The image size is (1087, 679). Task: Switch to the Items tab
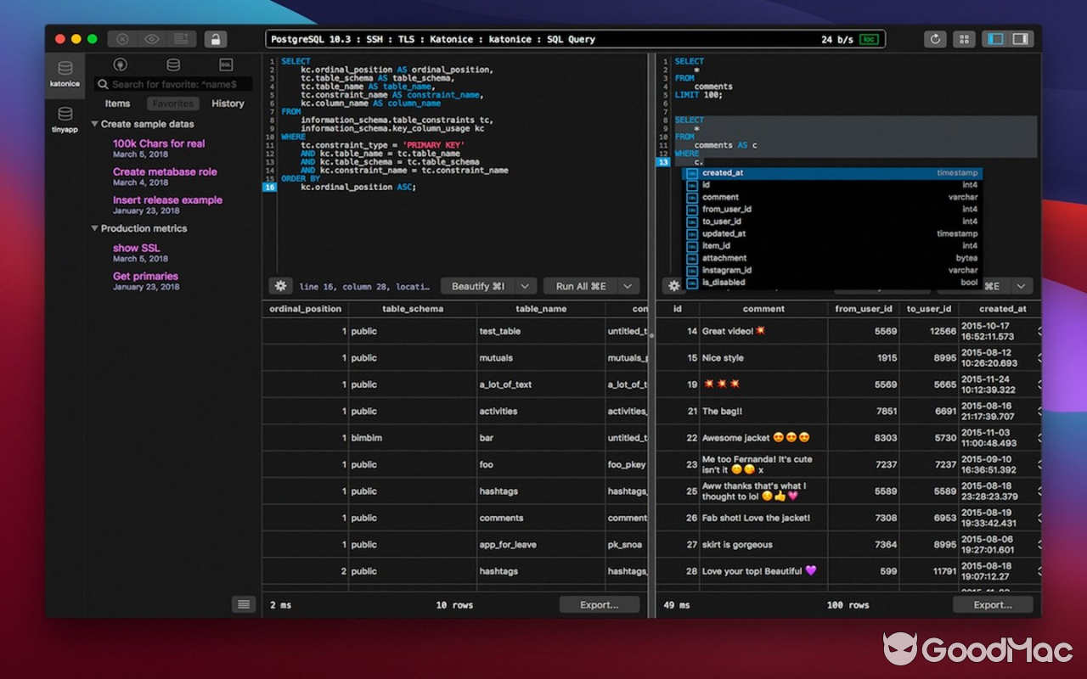pyautogui.click(x=116, y=103)
